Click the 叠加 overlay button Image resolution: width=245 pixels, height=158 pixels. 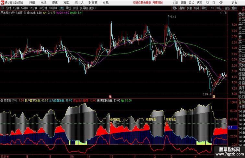[x=182, y=8]
